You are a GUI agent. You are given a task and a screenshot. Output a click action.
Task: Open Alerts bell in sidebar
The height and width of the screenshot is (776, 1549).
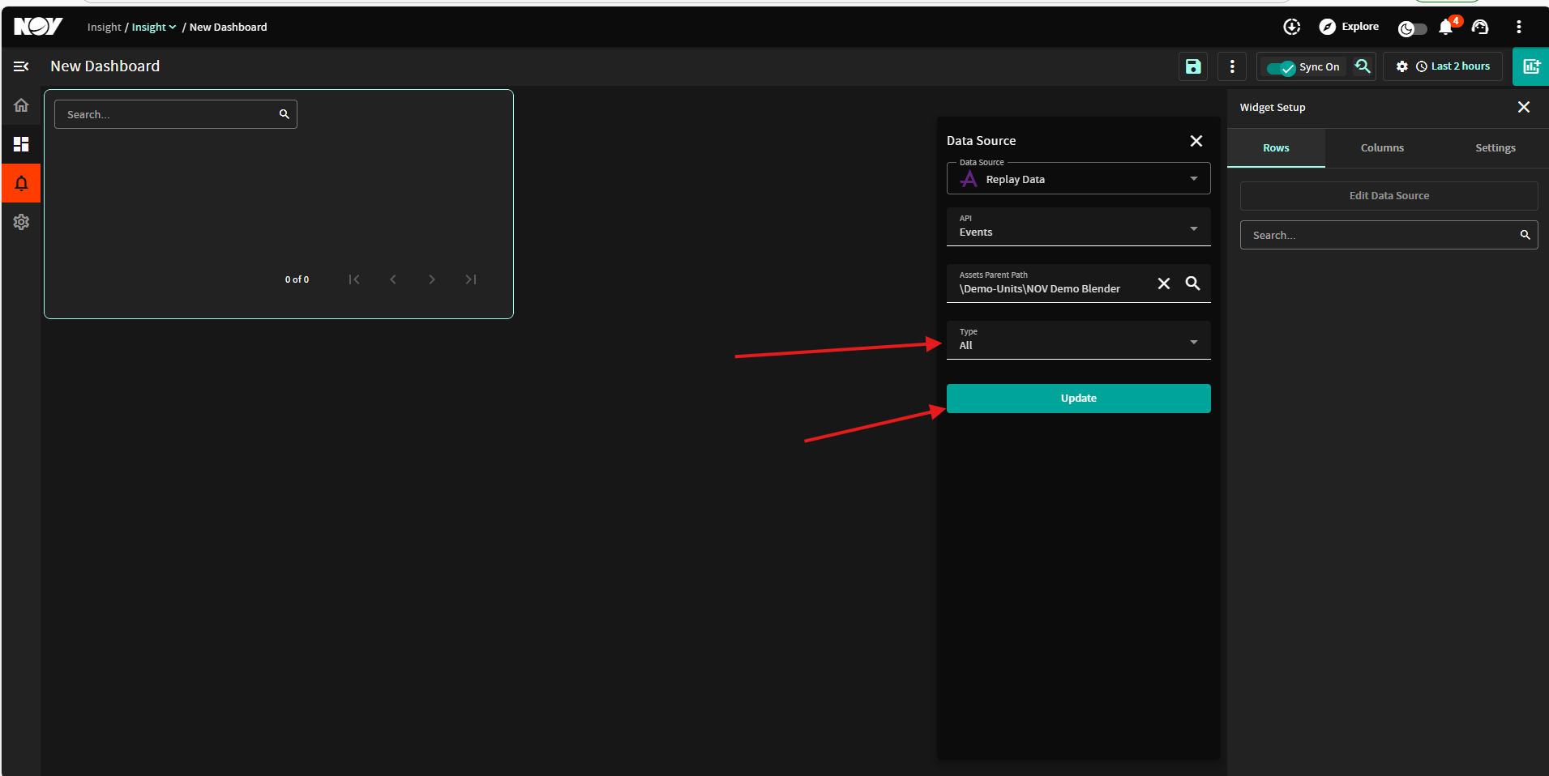pos(21,183)
